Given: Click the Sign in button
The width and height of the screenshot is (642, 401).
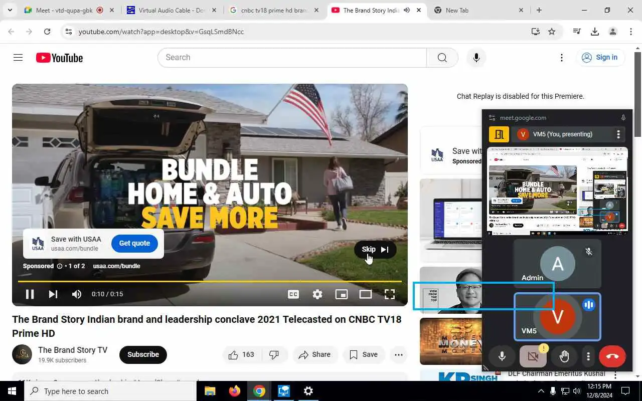Looking at the screenshot, I should tap(600, 58).
